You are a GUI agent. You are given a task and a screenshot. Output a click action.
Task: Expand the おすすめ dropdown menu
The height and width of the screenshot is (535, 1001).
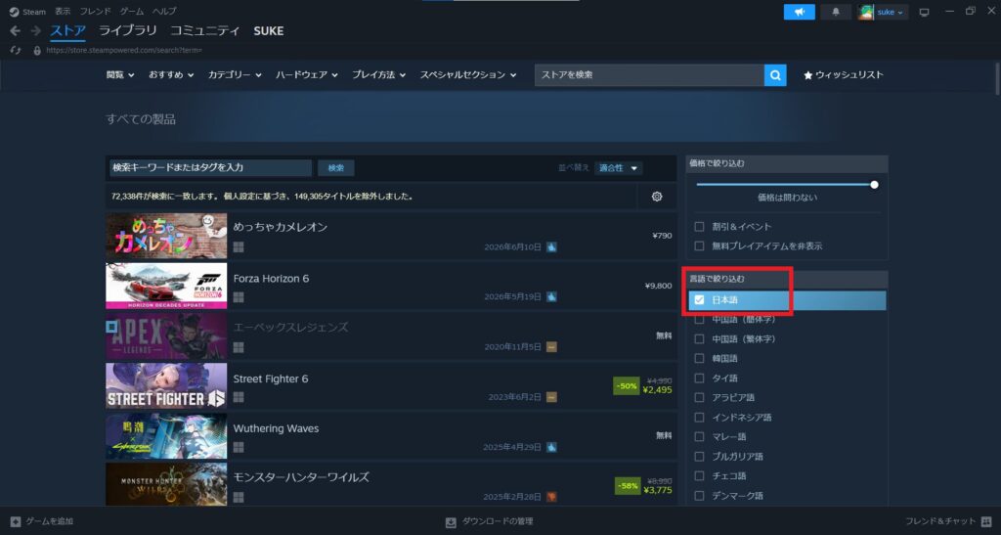[x=170, y=74]
